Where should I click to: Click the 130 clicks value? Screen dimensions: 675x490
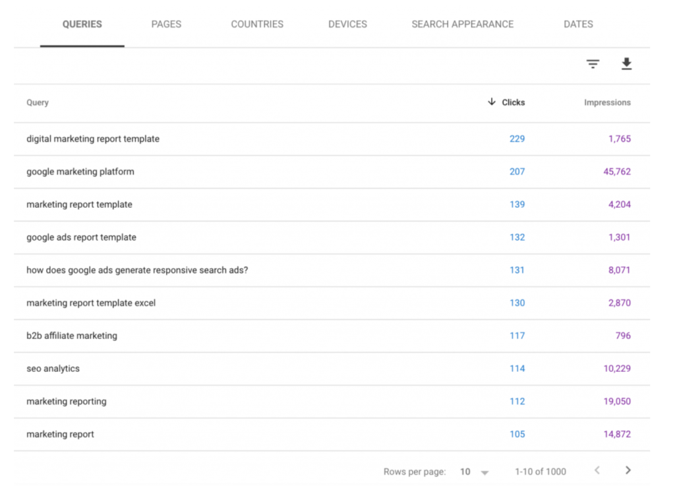(517, 303)
